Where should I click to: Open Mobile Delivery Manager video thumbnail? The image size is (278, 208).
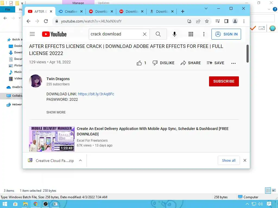pos(52,139)
